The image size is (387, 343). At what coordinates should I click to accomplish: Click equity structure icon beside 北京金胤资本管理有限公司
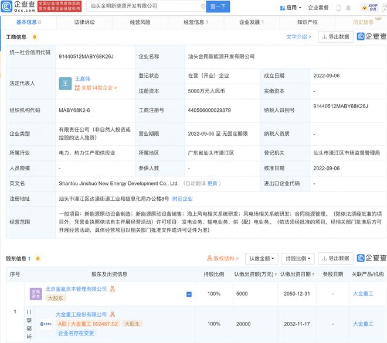coord(113,289)
